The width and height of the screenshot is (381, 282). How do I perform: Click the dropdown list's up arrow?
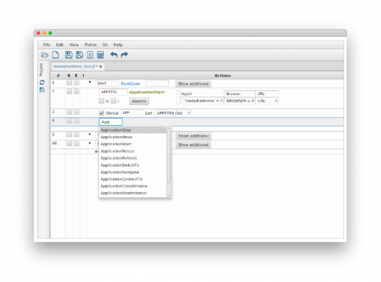169,128
